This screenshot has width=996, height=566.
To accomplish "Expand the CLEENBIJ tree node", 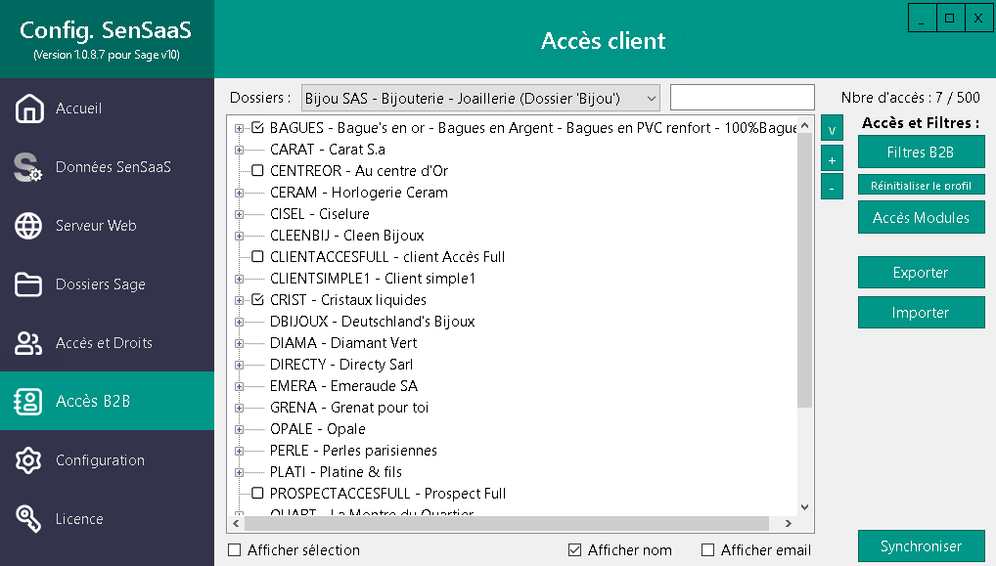I will (239, 236).
